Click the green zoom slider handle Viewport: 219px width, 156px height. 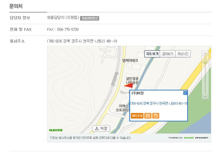pos(205,61)
